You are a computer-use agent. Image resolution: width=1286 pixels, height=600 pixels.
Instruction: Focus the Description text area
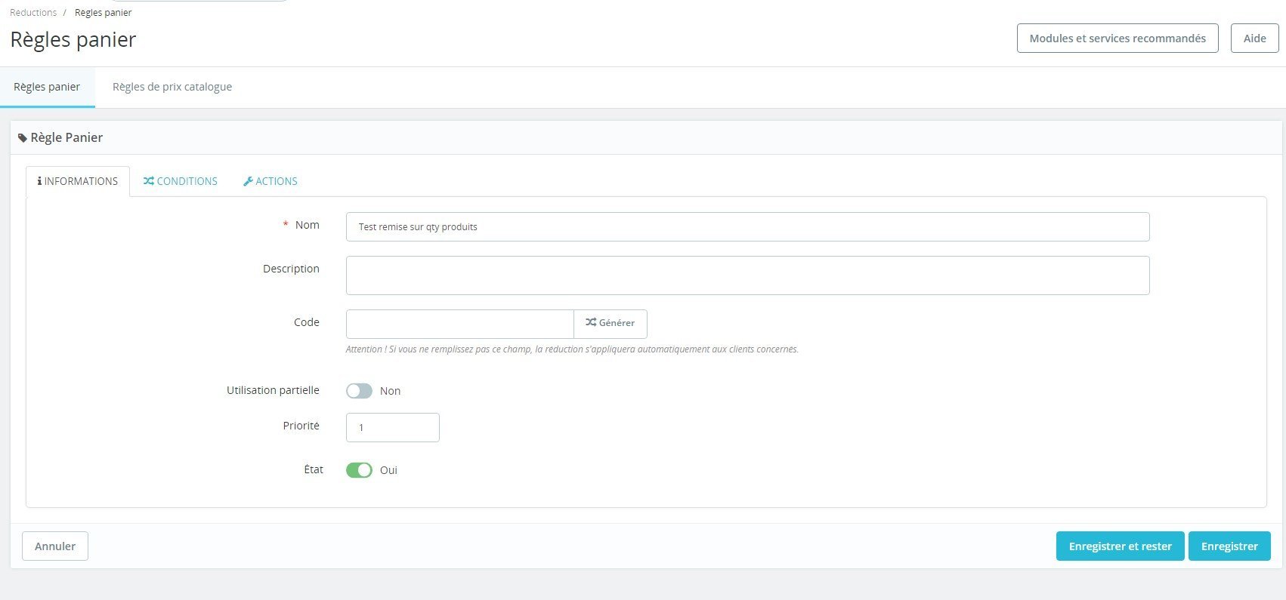(748, 275)
